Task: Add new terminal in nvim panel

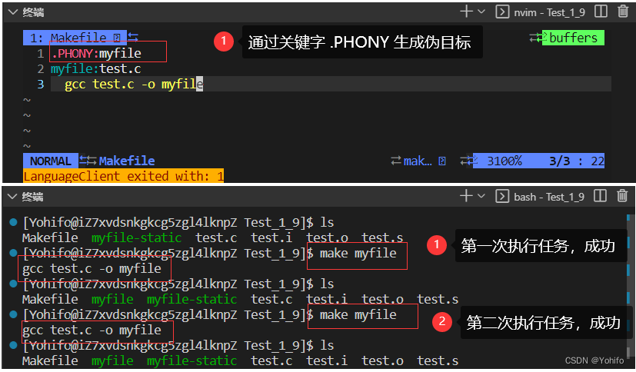Action: [467, 12]
